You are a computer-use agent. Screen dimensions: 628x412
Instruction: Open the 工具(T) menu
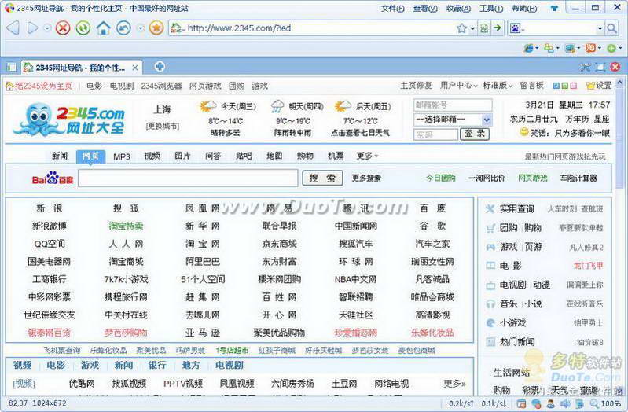point(490,9)
